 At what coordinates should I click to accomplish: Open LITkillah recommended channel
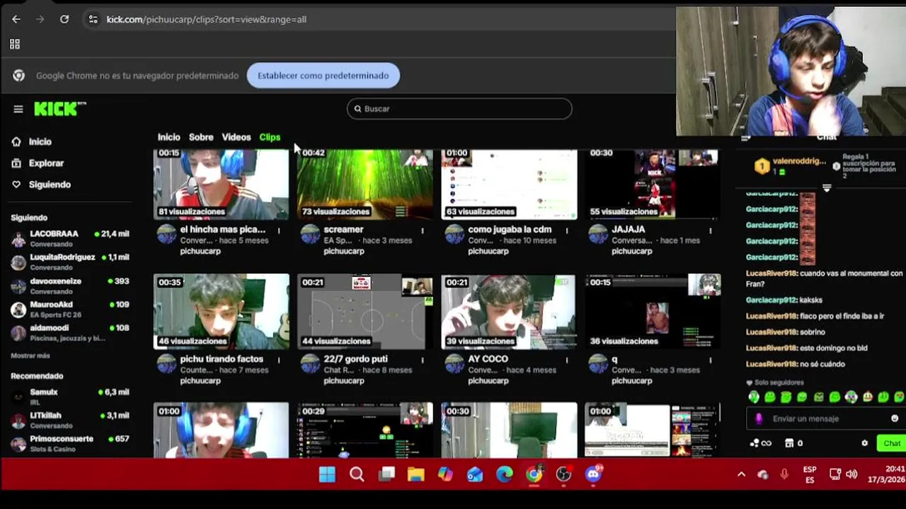pos(71,420)
